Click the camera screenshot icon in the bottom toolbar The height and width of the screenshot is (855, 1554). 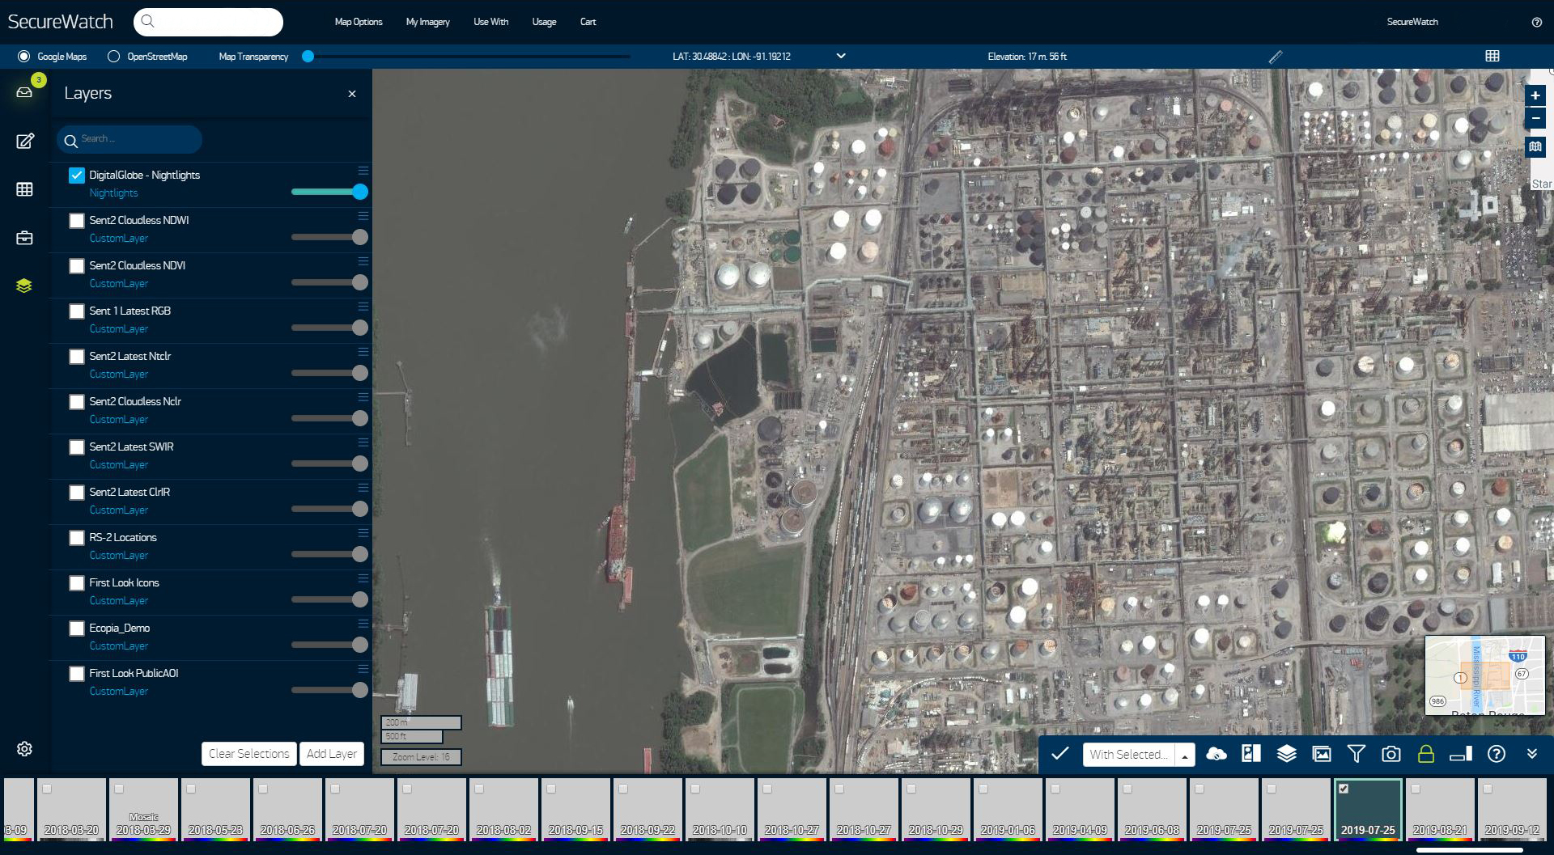[1391, 754]
